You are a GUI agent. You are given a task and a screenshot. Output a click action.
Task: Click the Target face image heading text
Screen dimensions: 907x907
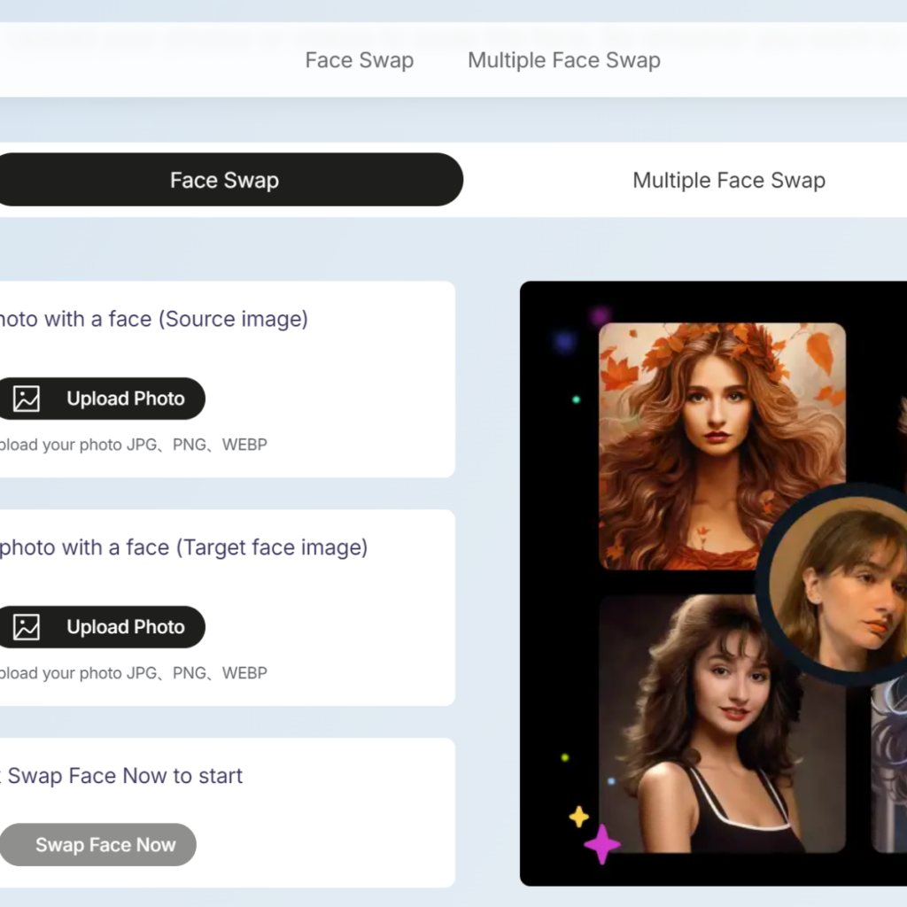[x=182, y=547]
